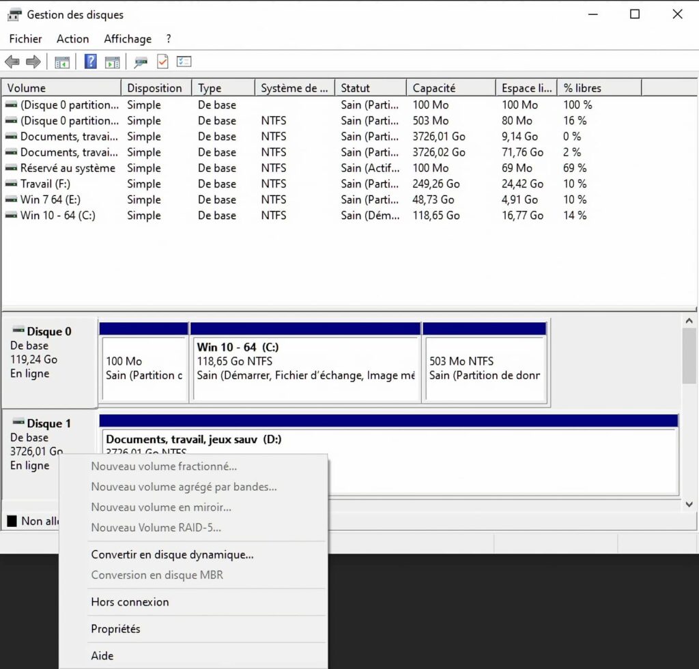
Task: Open the Fichier menu
Action: click(x=25, y=39)
